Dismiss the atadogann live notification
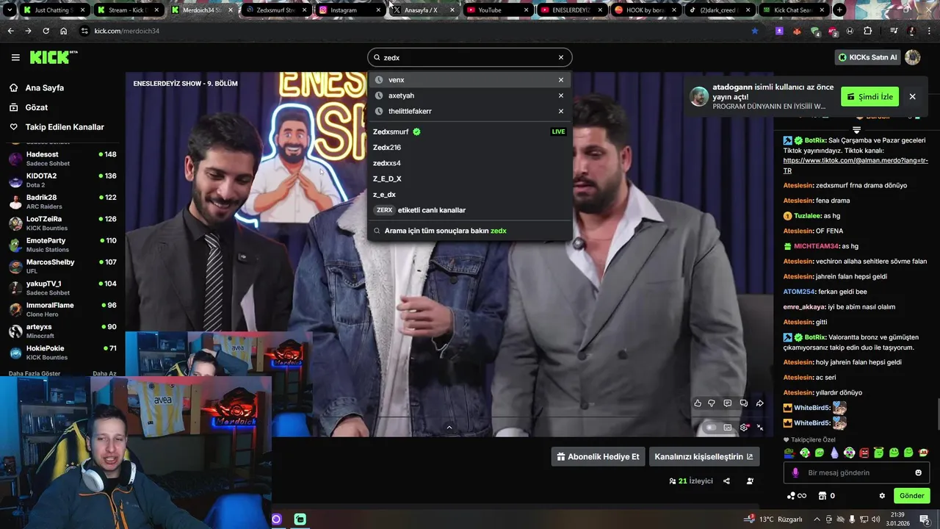Image resolution: width=940 pixels, height=529 pixels. click(x=912, y=97)
